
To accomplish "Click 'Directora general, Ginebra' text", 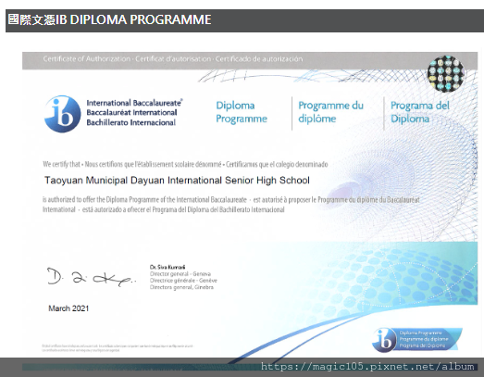I will click(x=181, y=287).
